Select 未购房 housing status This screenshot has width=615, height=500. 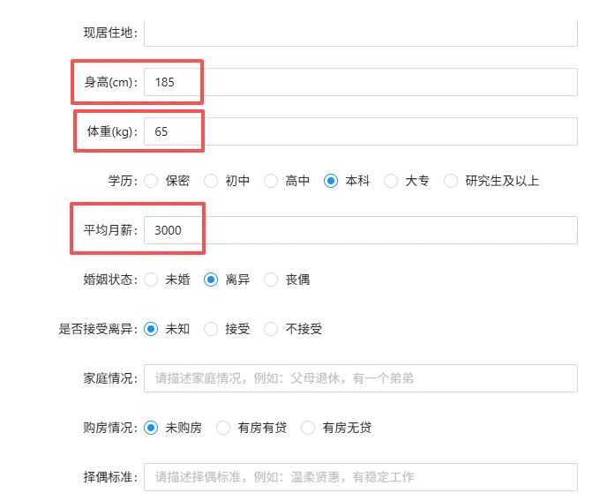tap(151, 428)
